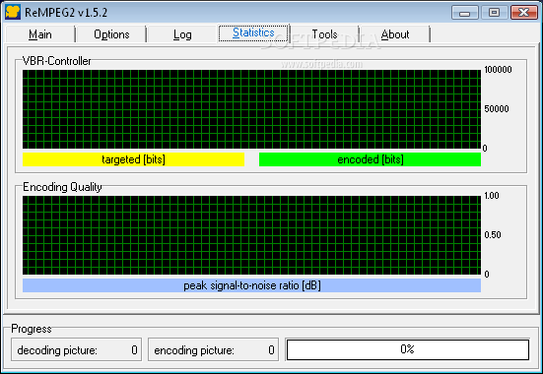
Task: Open the Options tab
Action: click(x=111, y=34)
